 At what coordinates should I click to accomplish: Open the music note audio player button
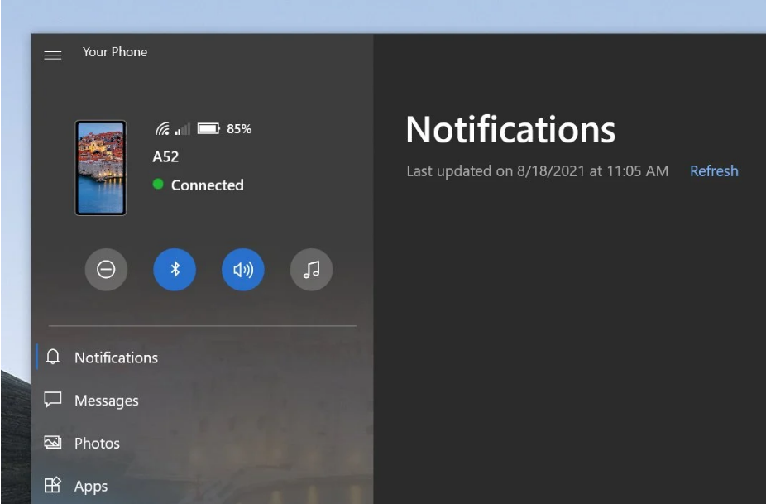pyautogui.click(x=311, y=270)
